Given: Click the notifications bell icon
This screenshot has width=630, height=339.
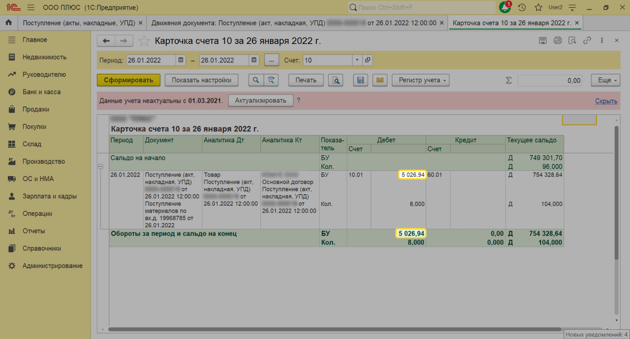Looking at the screenshot, I should [x=505, y=7].
